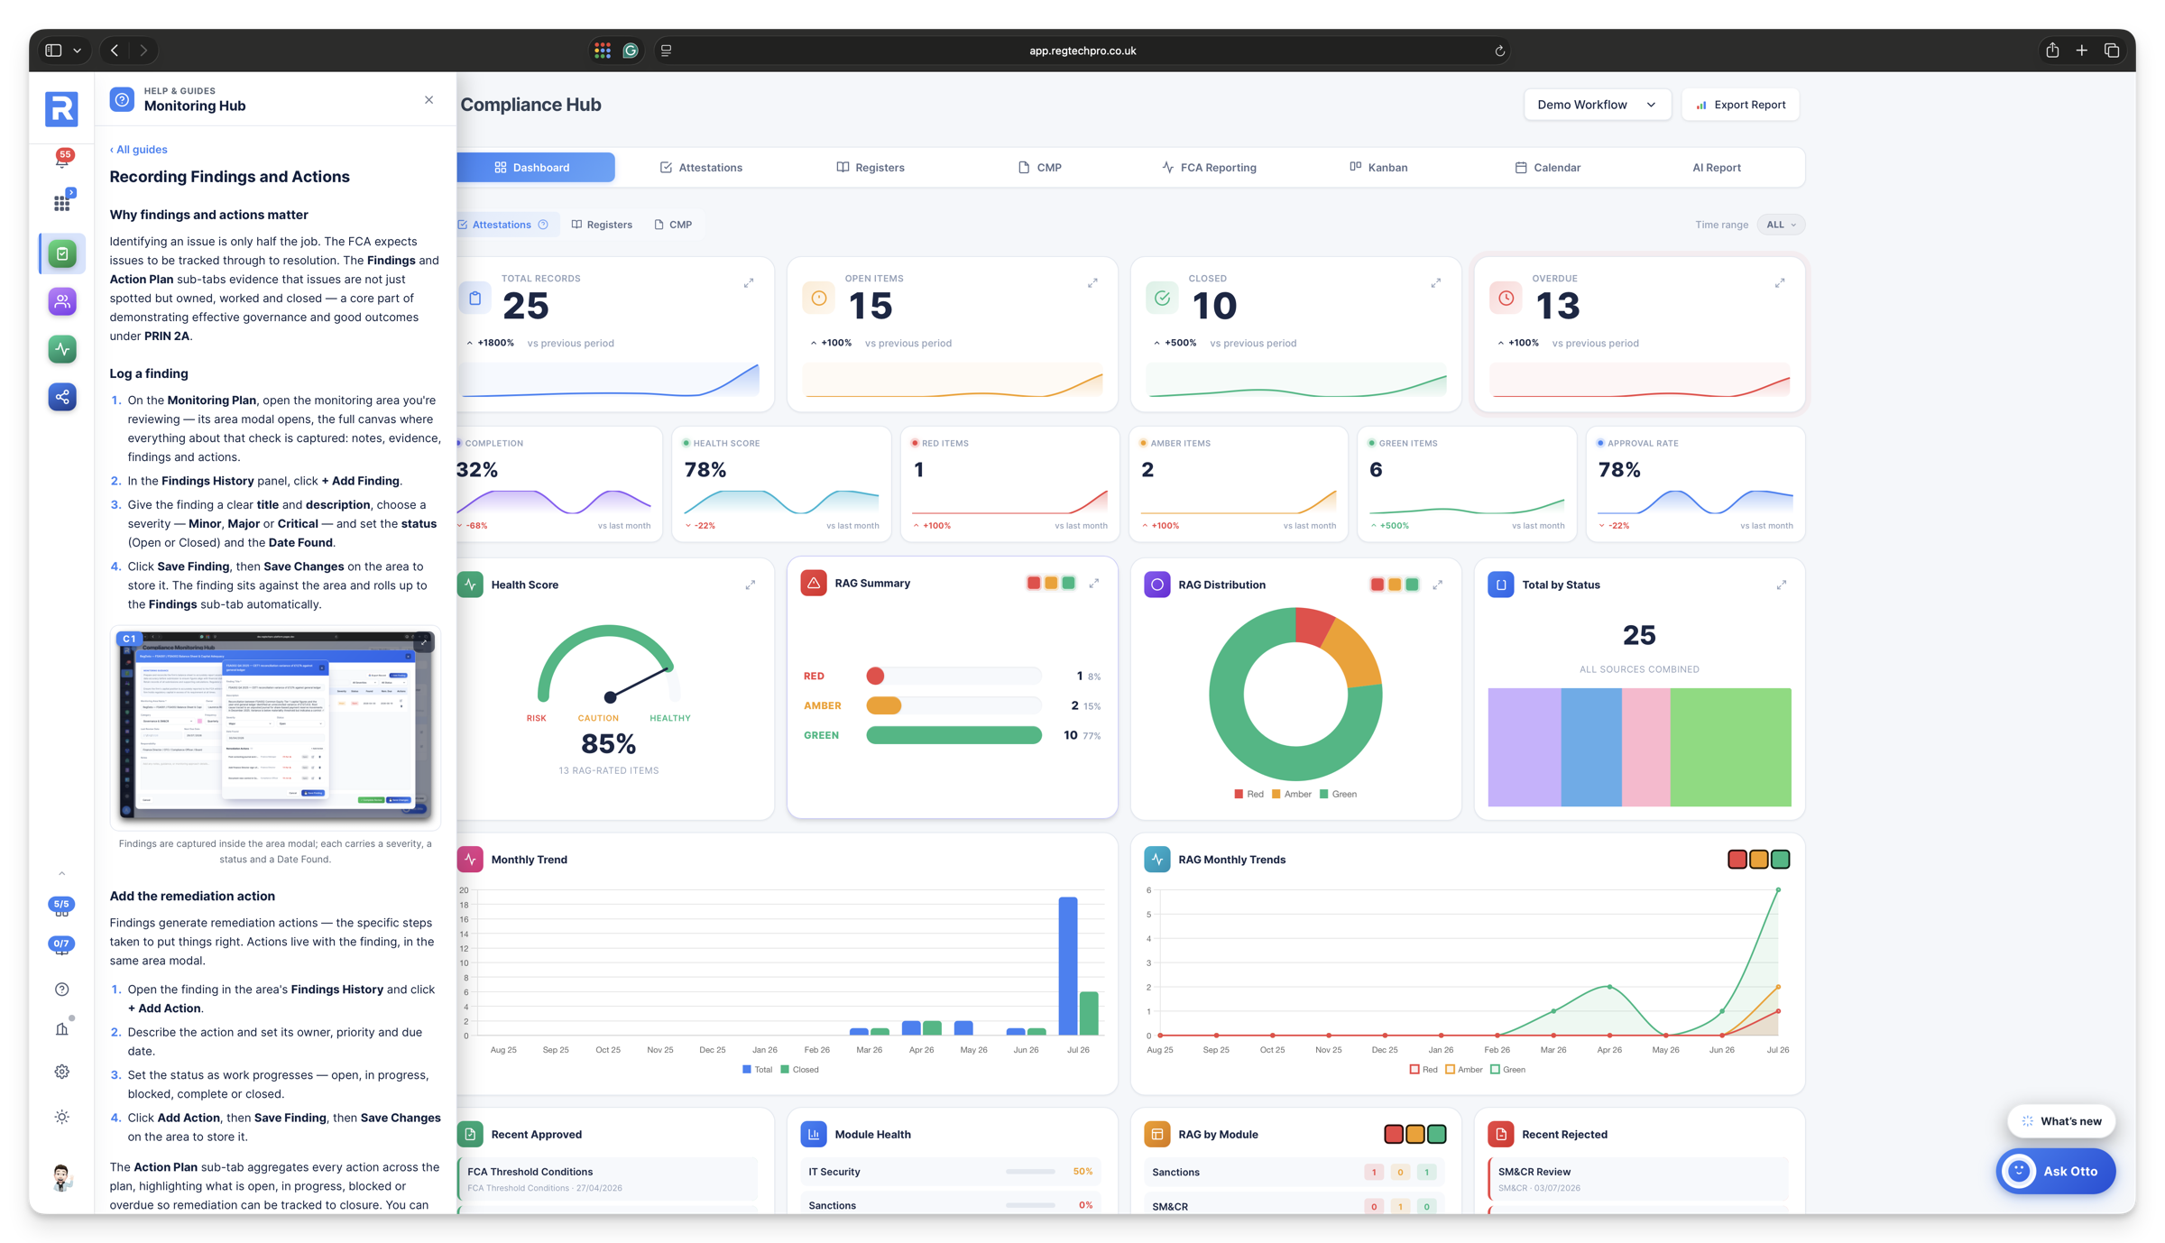Open the settings gear in sidebar
2165x1243 pixels.
[x=62, y=1072]
